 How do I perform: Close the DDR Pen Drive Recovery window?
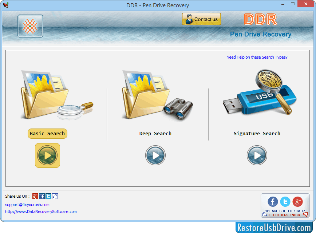pos(306,4)
